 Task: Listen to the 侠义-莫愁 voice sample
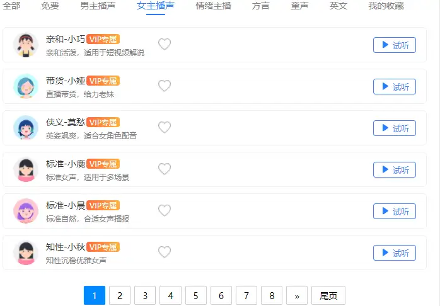coord(394,128)
